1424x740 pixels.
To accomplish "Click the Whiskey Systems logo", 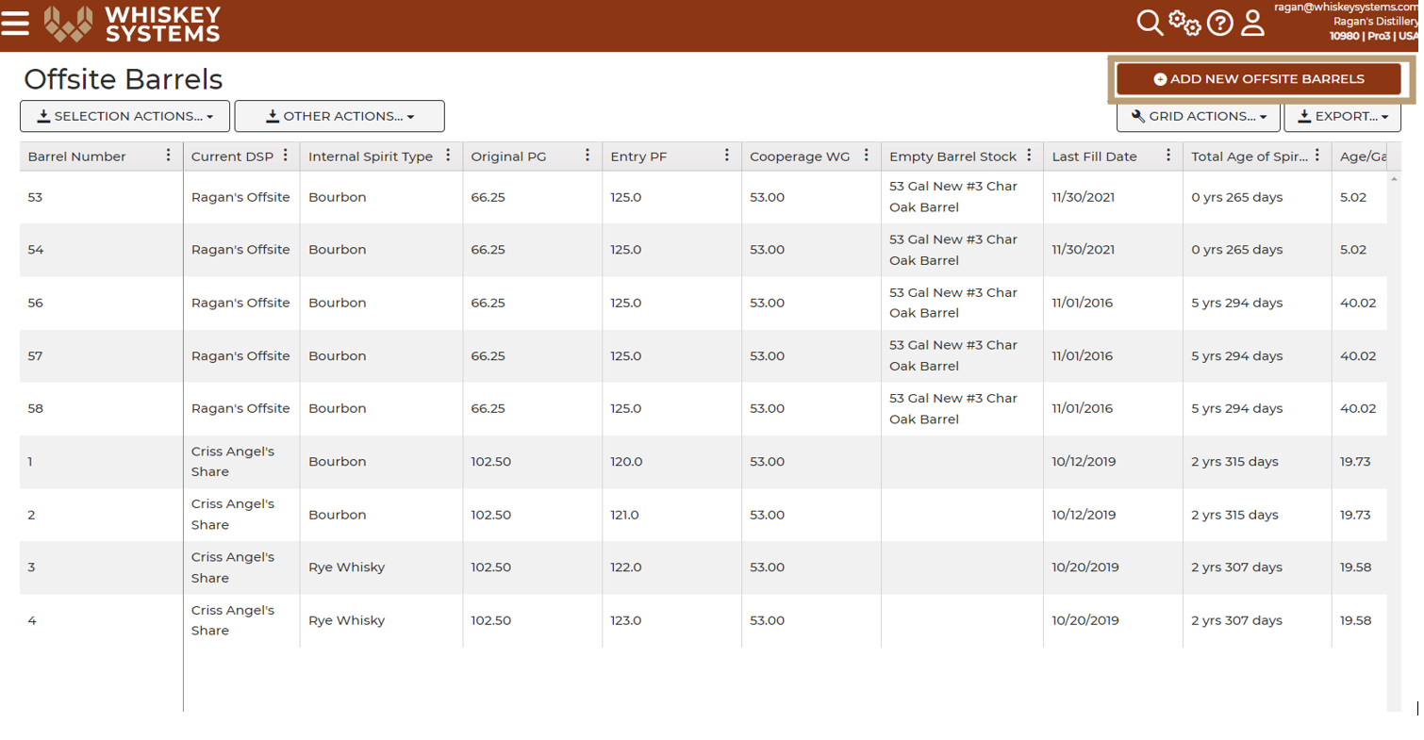I will (x=132, y=24).
